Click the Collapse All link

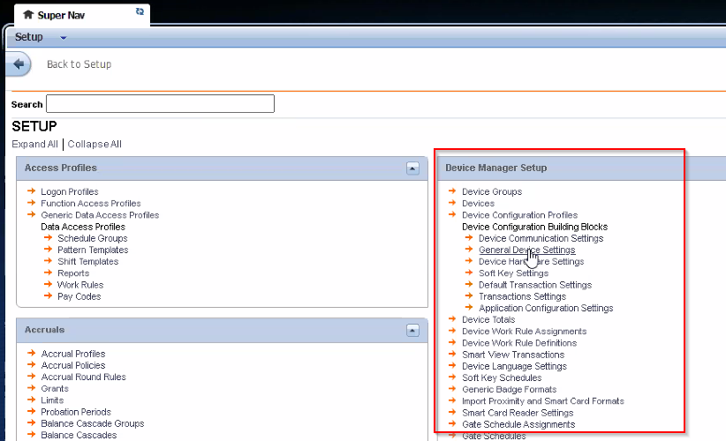(x=95, y=144)
